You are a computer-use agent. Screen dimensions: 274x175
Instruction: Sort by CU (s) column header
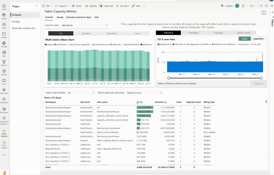(139, 102)
